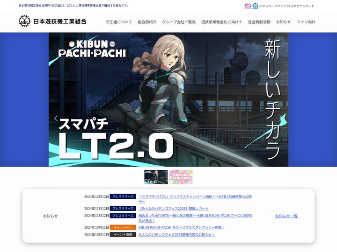Open 組合まつりinTOKYO news link

[x=195, y=218]
